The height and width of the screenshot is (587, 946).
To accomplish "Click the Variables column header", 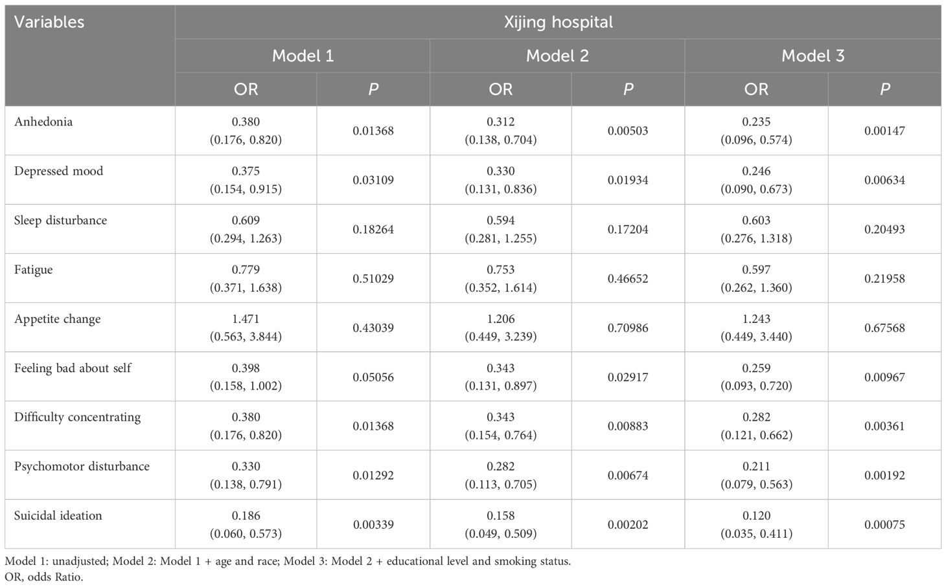I will pos(49,22).
